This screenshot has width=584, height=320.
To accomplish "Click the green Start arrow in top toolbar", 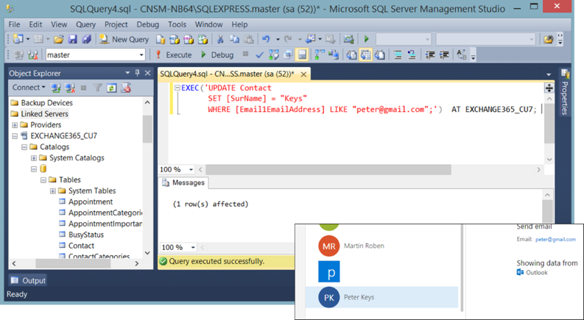I will point(367,39).
